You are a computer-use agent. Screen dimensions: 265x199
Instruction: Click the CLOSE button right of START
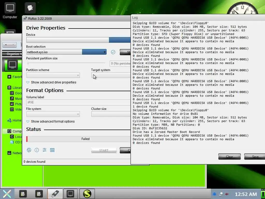point(125,150)
